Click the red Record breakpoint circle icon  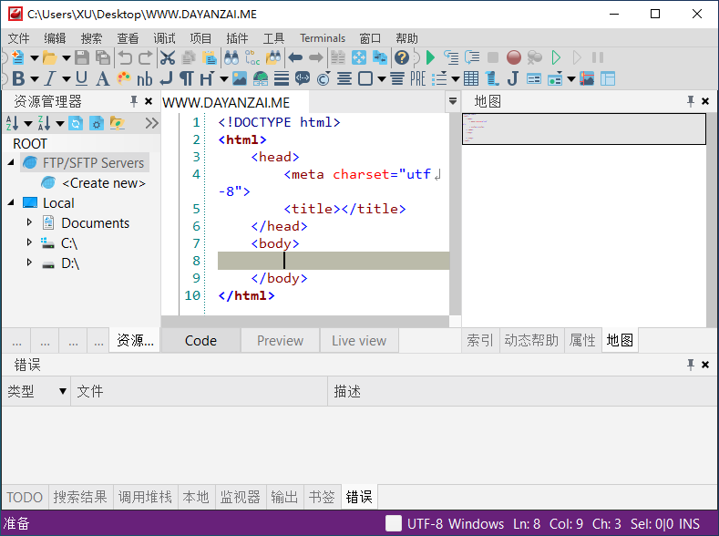coord(514,57)
